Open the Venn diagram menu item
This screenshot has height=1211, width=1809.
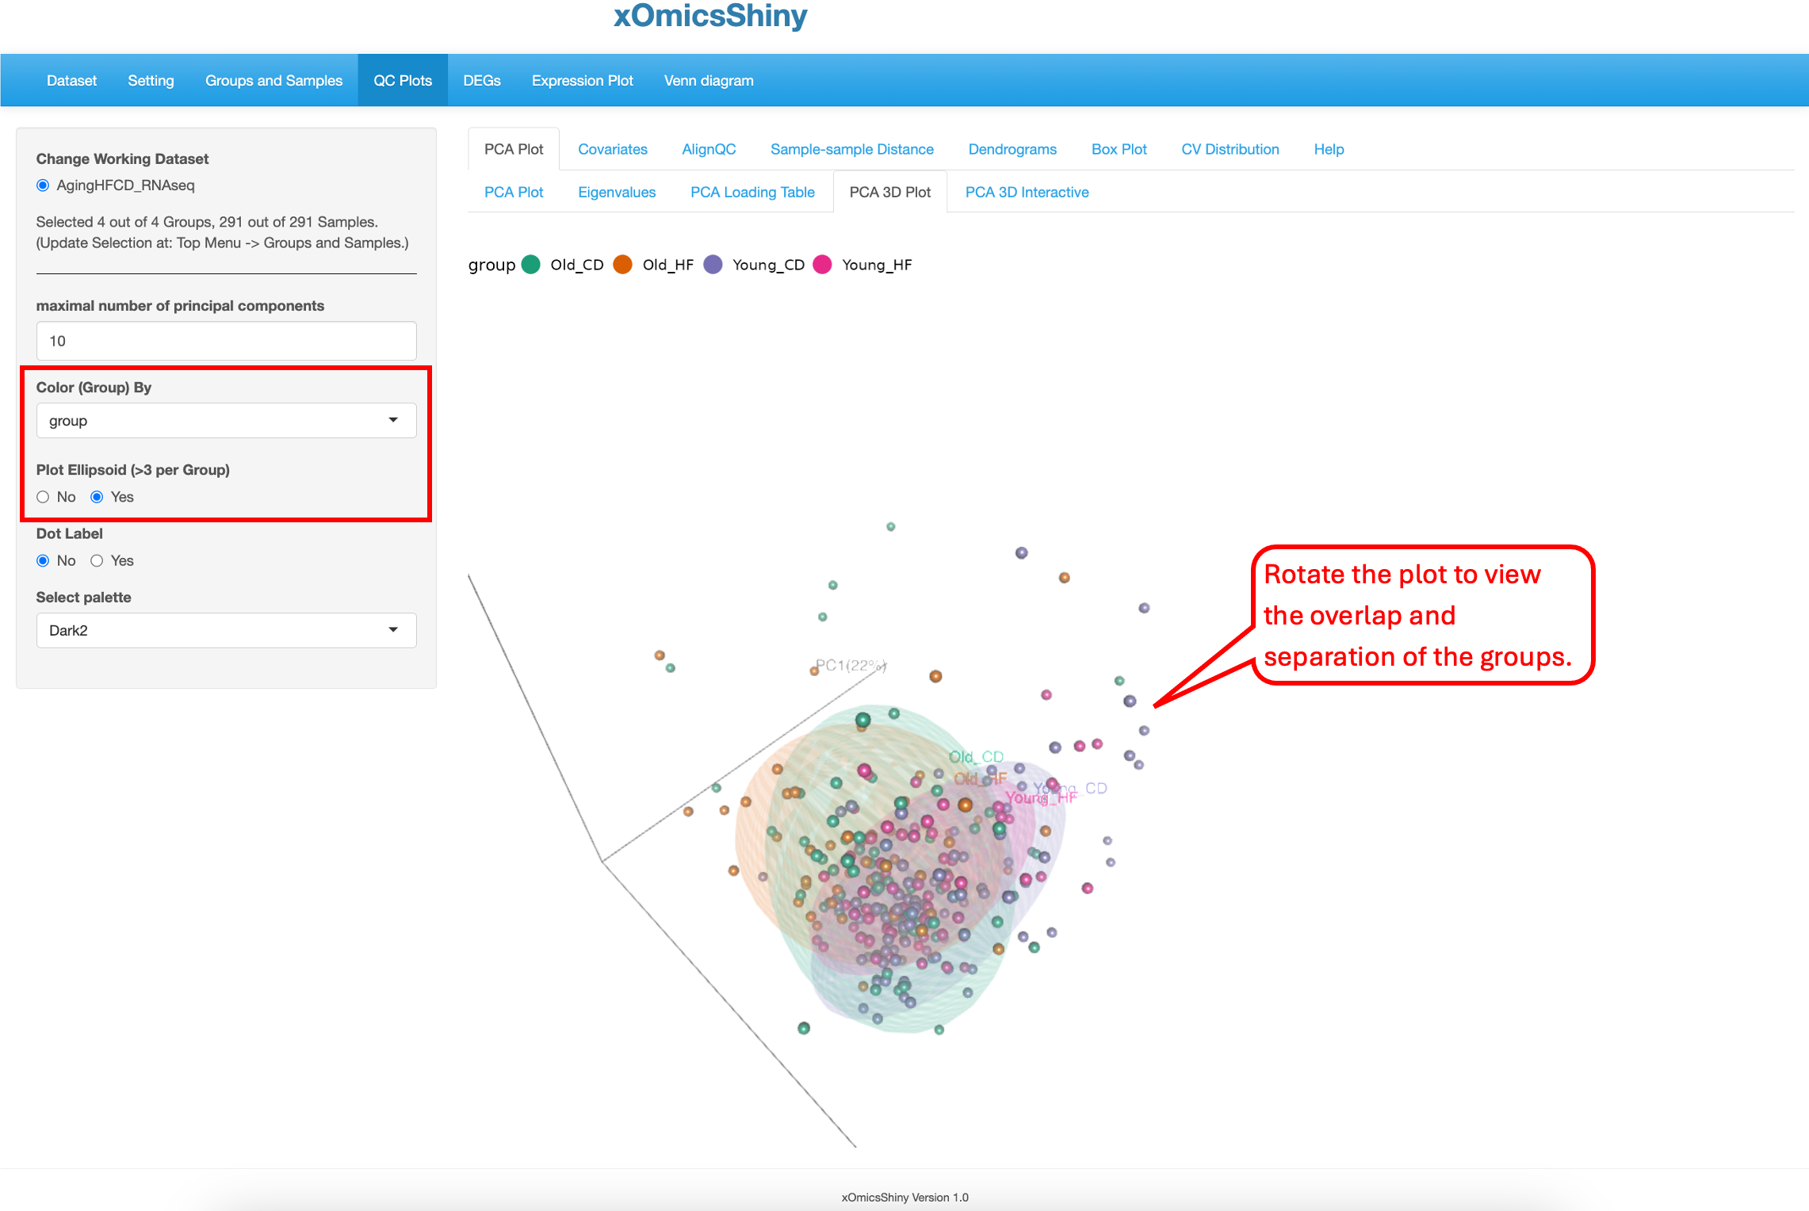[x=708, y=81]
